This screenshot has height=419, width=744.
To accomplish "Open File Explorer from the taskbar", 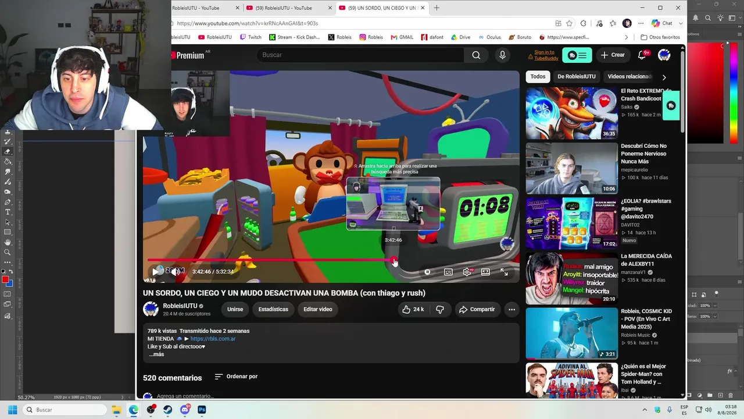I will 116,410.
